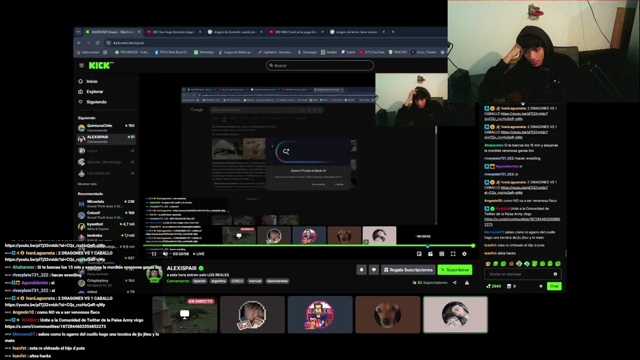Open the PROMIEDOS bookmark
Viewport: 640px width, 360px height.
pos(131,52)
